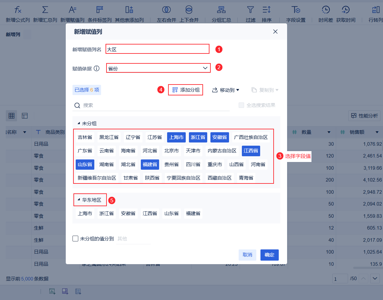This screenshot has height=300, width=383.
Task: Toggle the 全选搜索结果 checkbox
Action: [241, 105]
